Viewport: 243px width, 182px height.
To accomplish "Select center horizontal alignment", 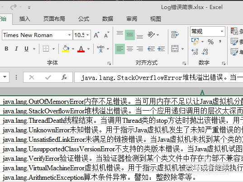I will click(x=130, y=49).
